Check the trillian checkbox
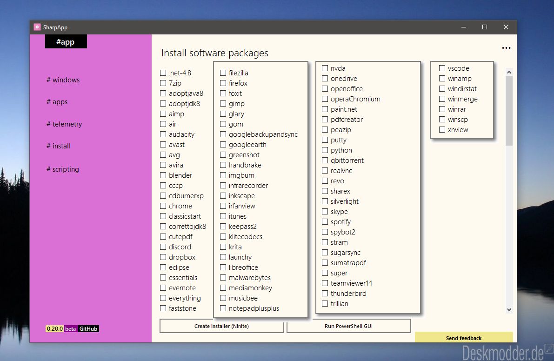Viewport: 554px width, 361px height. pos(325,304)
